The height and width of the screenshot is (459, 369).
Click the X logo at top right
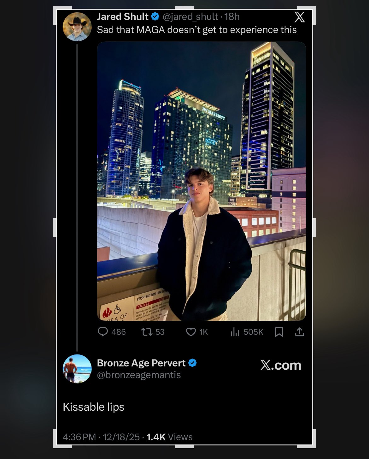point(300,17)
